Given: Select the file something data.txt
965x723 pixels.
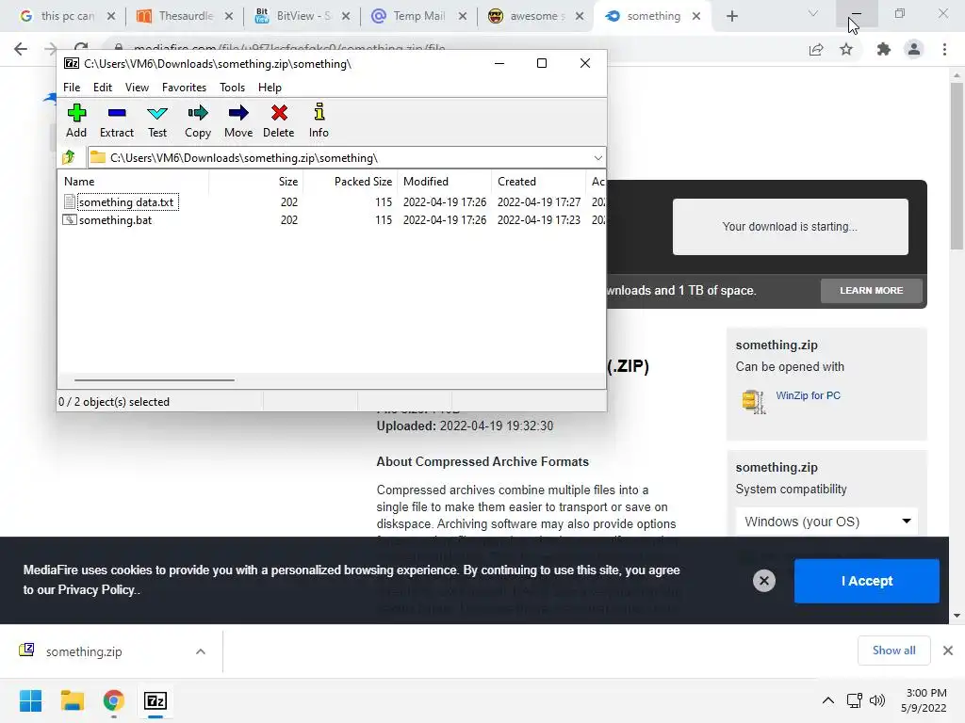Looking at the screenshot, I should (127, 202).
